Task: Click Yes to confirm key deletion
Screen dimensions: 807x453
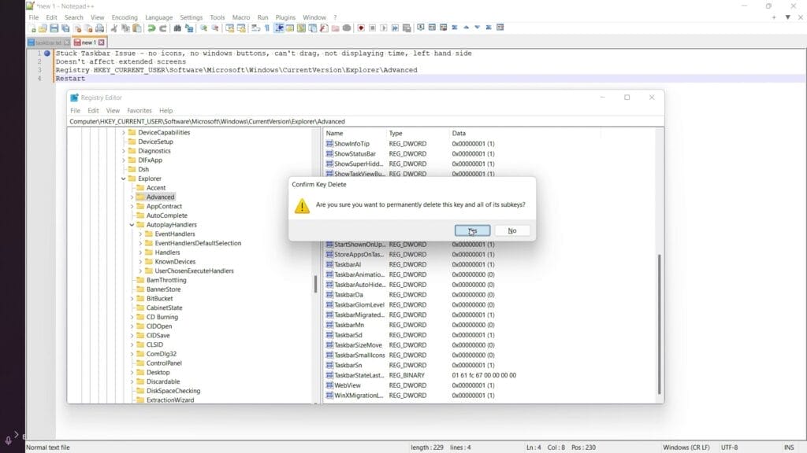Action: [x=471, y=230]
